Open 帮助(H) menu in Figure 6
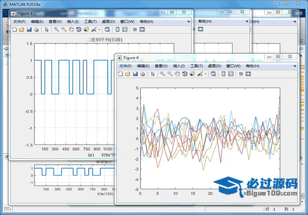 click(252, 66)
